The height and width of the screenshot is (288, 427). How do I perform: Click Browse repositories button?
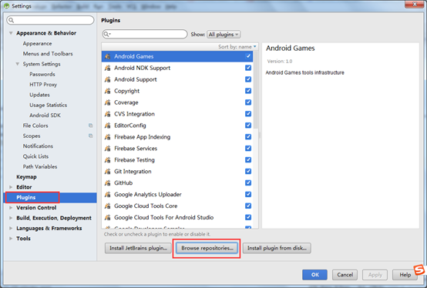point(207,248)
